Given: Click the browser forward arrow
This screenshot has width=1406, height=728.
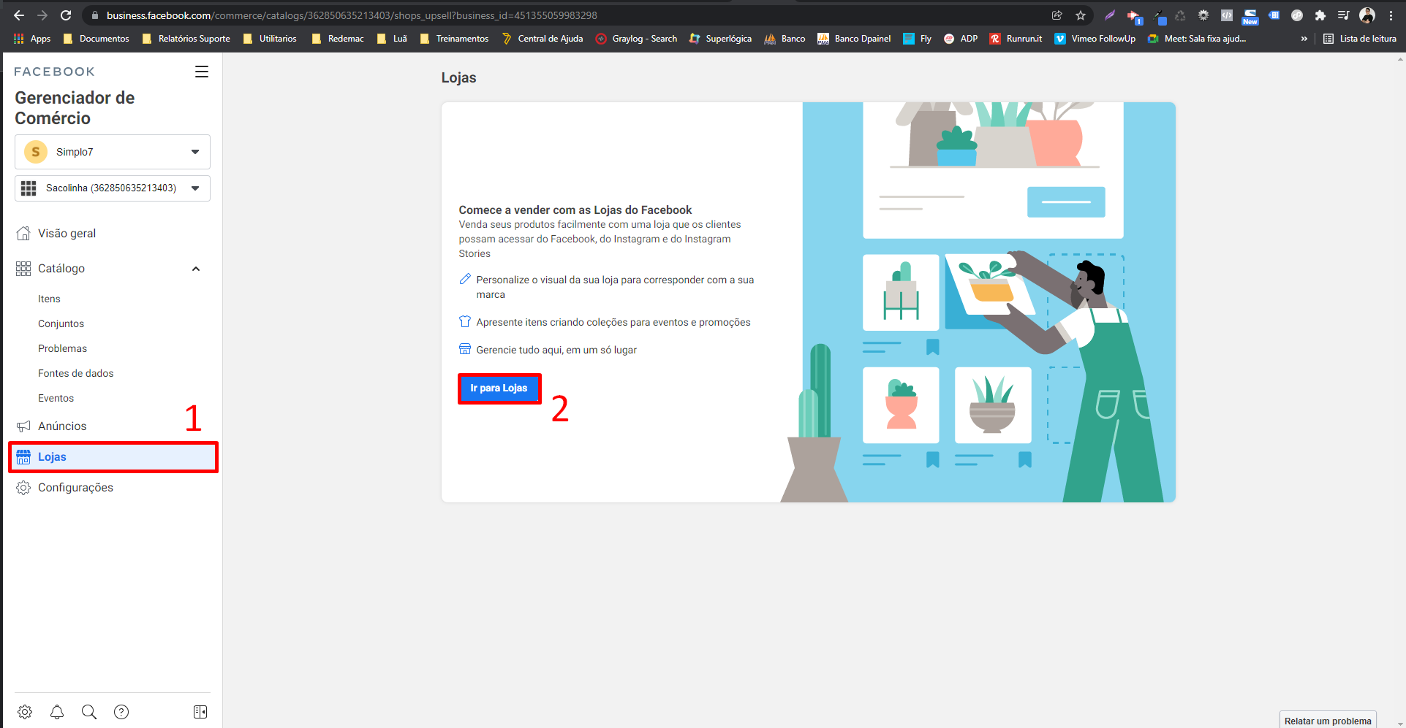Looking at the screenshot, I should pos(42,15).
